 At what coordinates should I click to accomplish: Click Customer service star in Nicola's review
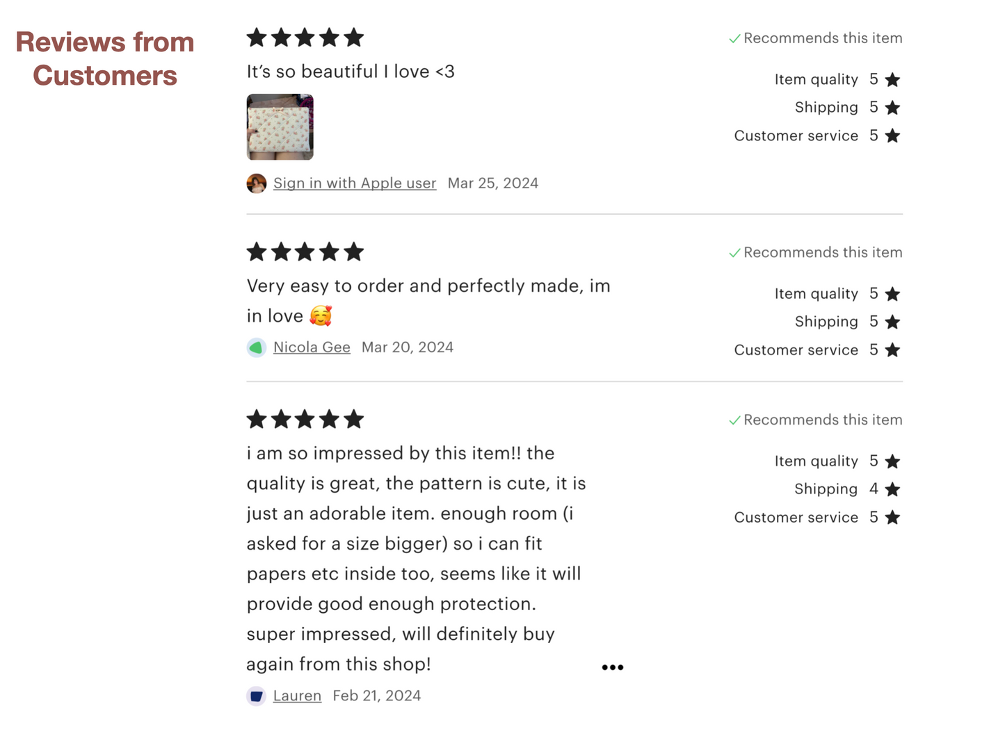click(892, 350)
